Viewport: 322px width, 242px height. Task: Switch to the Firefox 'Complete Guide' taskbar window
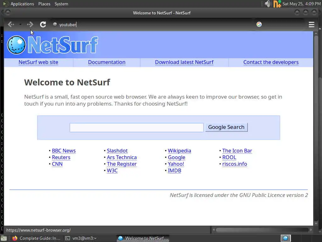(x=36, y=238)
